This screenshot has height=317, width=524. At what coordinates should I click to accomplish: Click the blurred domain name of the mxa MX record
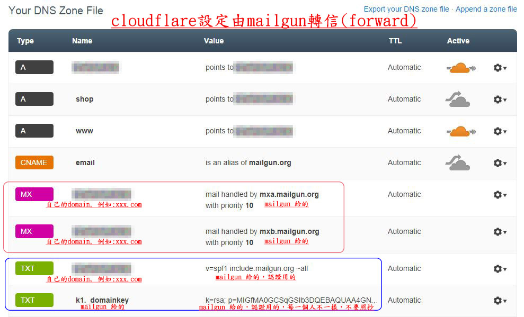(x=102, y=194)
